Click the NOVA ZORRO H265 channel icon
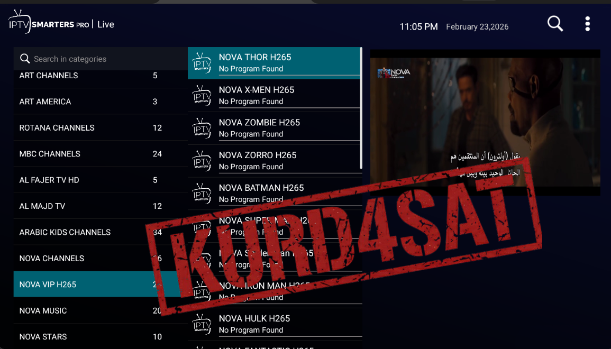611x349 pixels. (x=202, y=161)
